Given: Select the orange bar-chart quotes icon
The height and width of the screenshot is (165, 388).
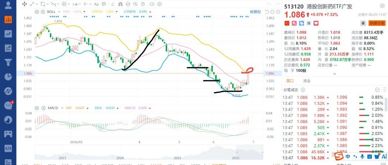Looking at the screenshot, I should click(x=8, y=19).
